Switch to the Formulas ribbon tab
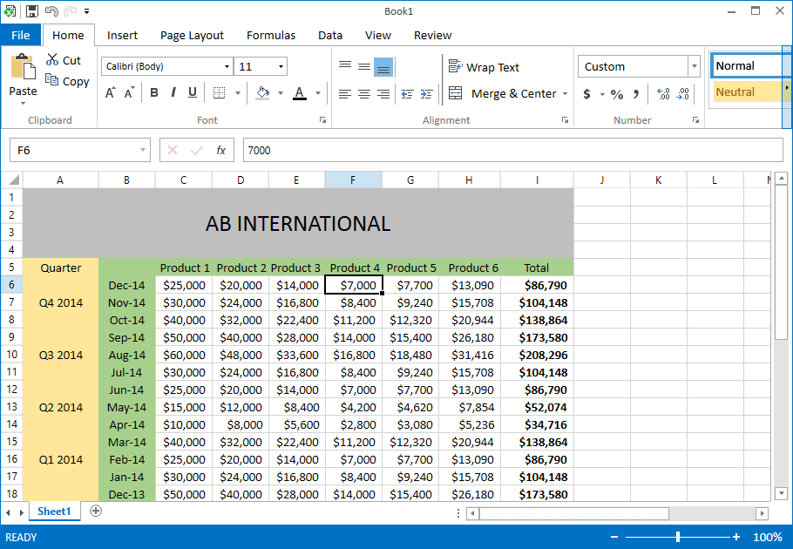Screen dimensions: 793x549 tap(270, 35)
